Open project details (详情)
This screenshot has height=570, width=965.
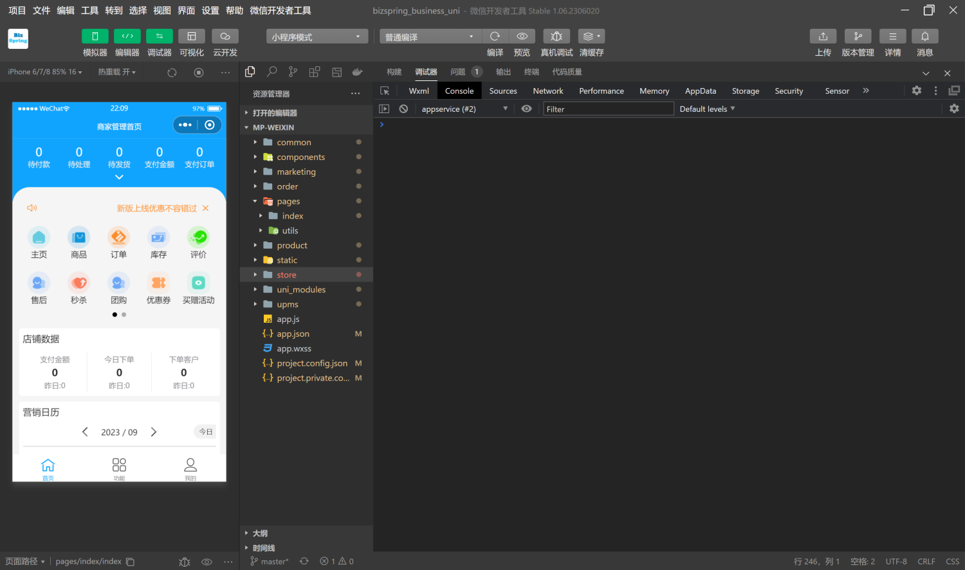(x=893, y=37)
